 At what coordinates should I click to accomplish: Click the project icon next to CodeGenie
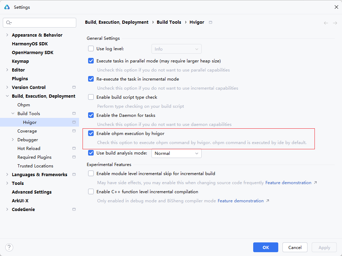click(x=74, y=210)
